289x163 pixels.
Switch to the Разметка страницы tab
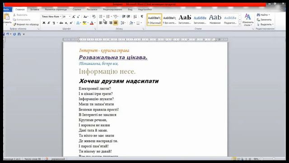pos(56,9)
